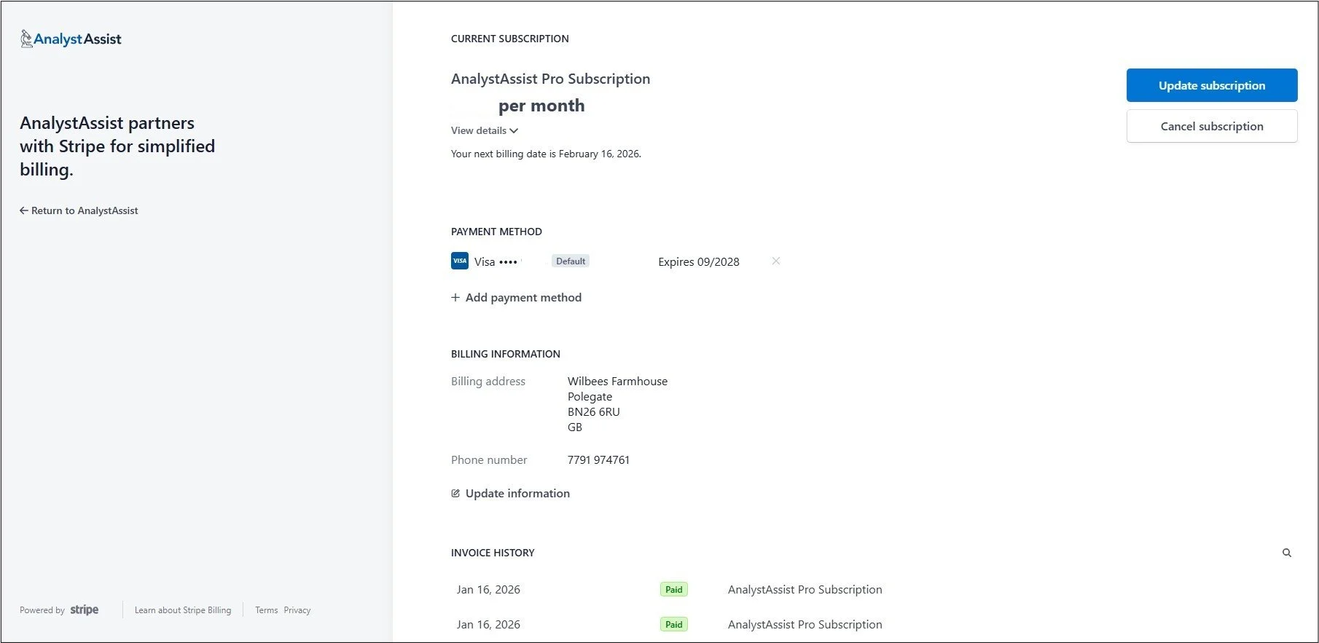1319x643 pixels.
Task: Click Paid badge of the first invoice
Action: tap(674, 589)
